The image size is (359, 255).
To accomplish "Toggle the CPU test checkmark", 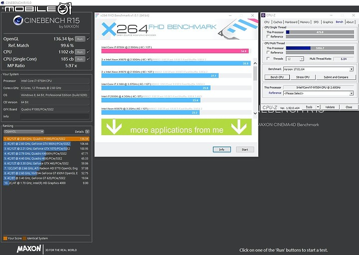I will pyautogui.click(x=88, y=52).
